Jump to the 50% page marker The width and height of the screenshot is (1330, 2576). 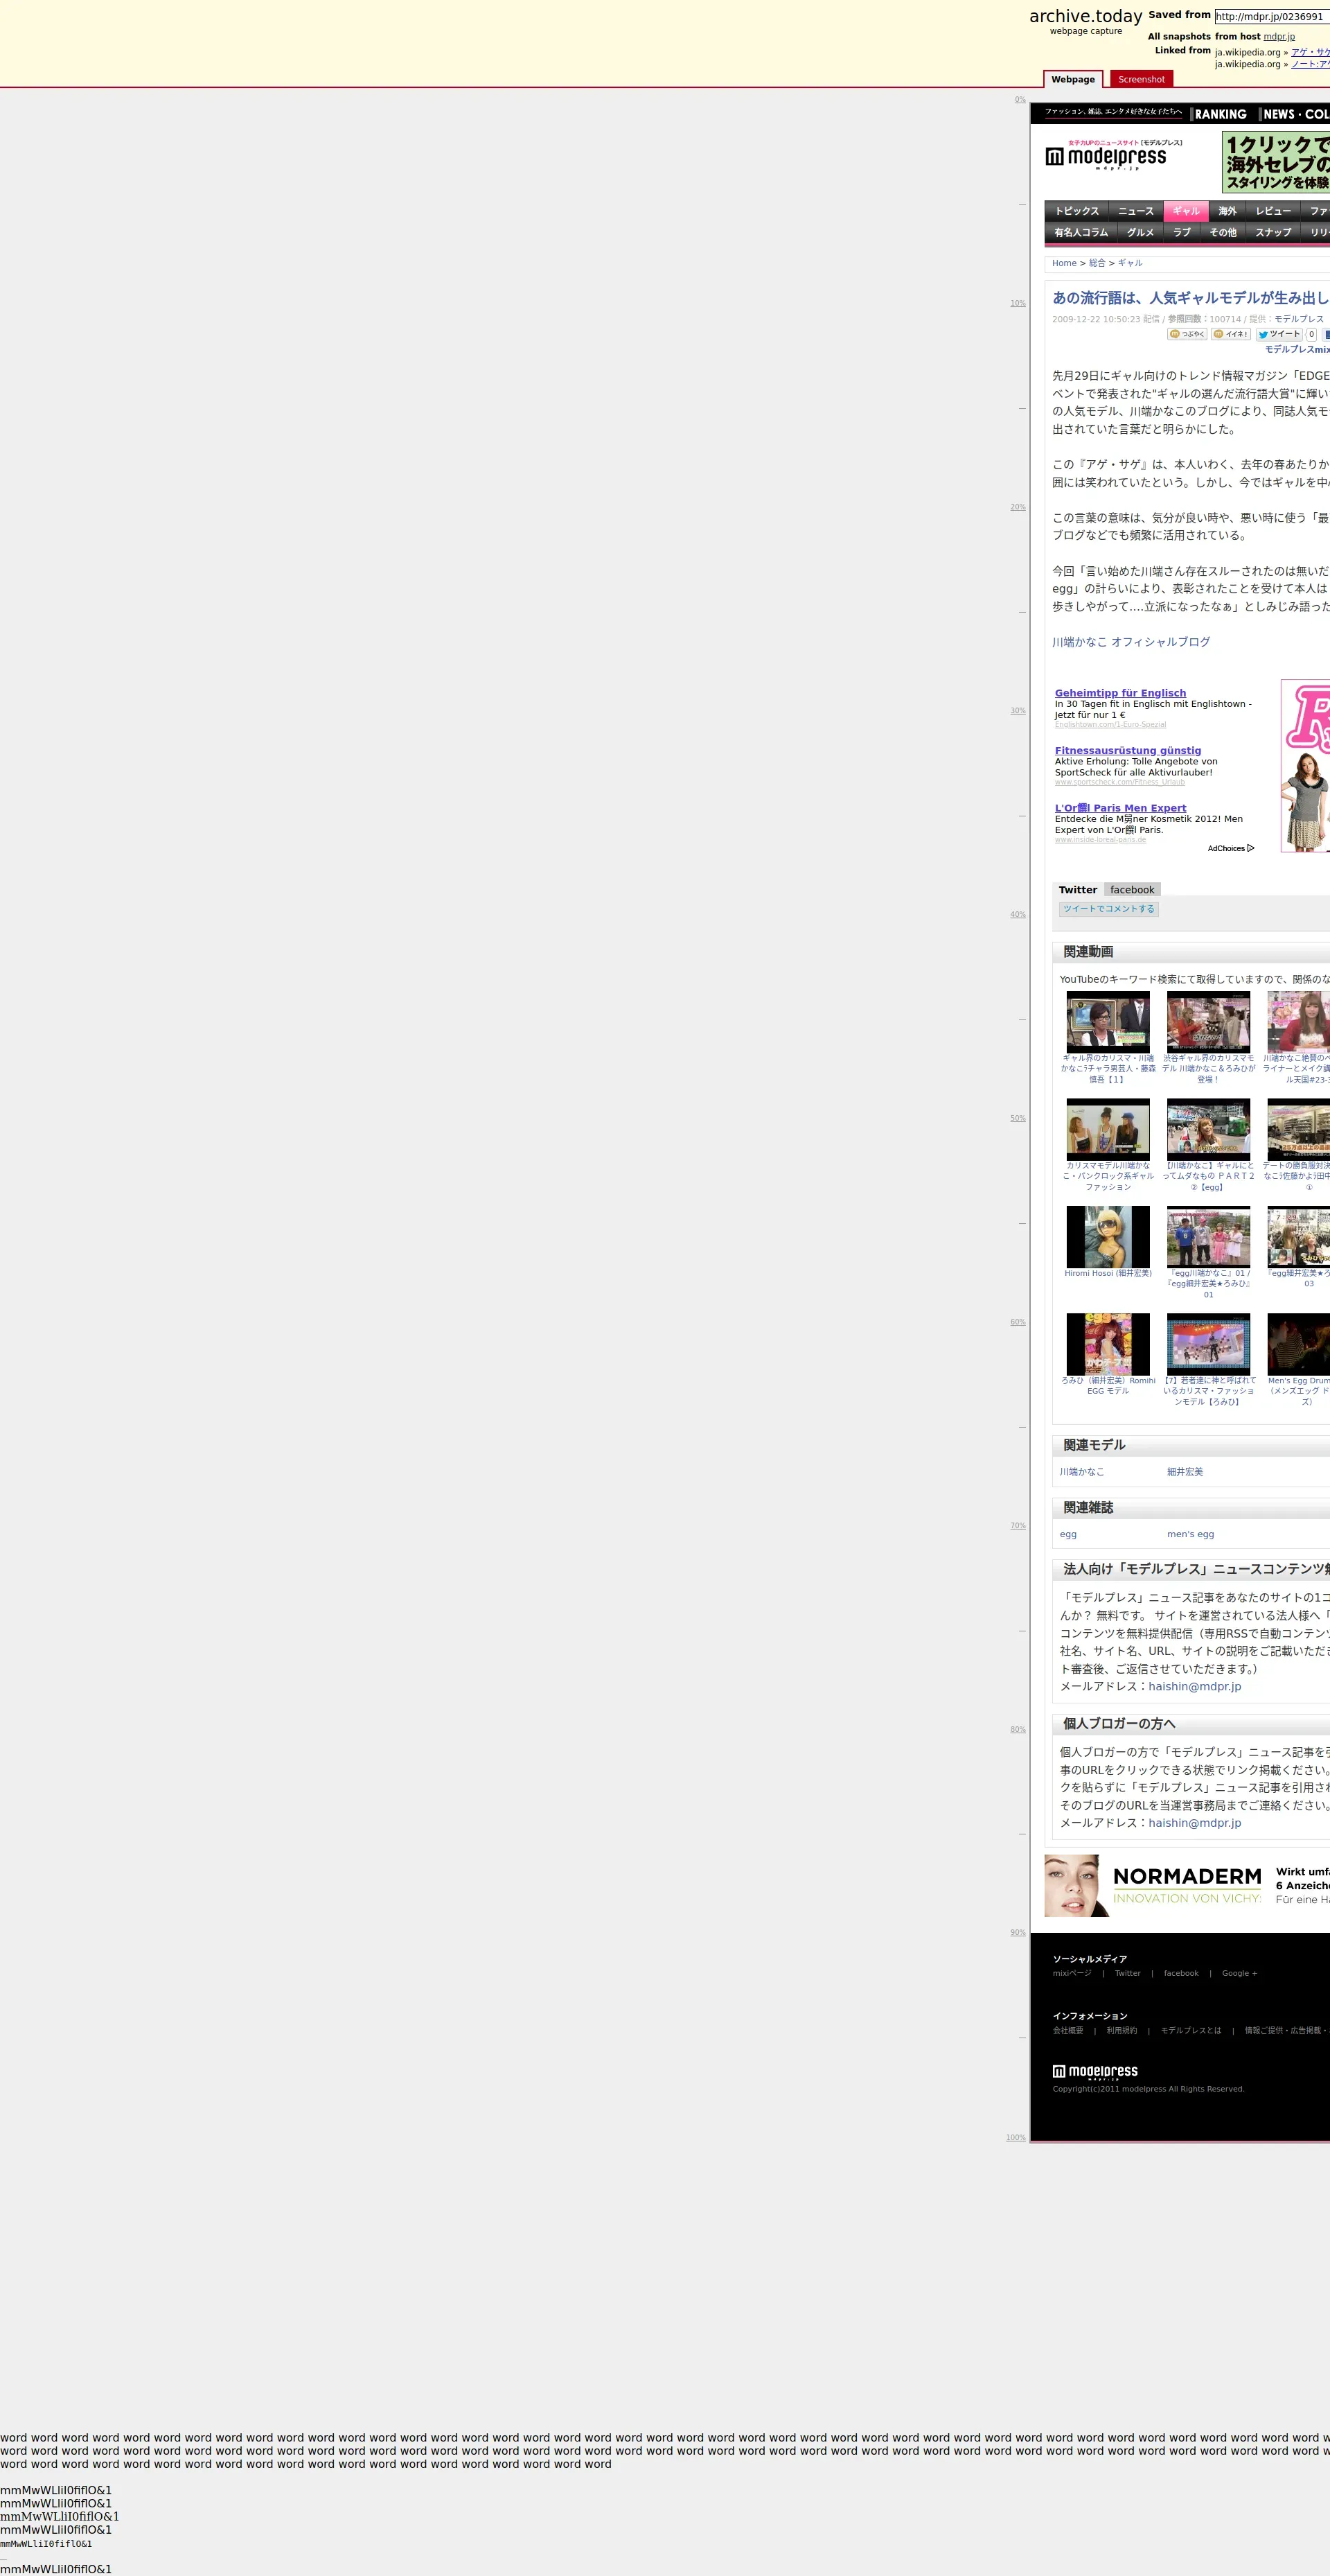[1017, 1118]
